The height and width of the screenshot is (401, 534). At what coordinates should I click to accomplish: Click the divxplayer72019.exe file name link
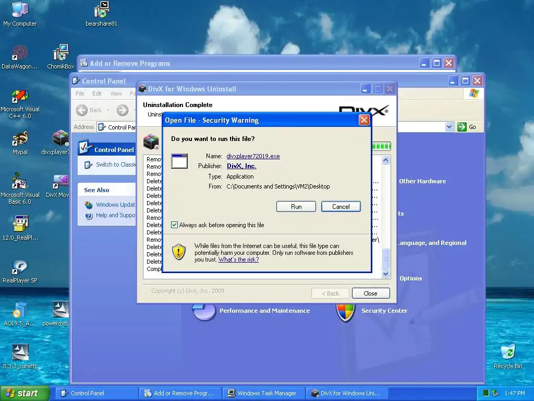[x=253, y=156]
